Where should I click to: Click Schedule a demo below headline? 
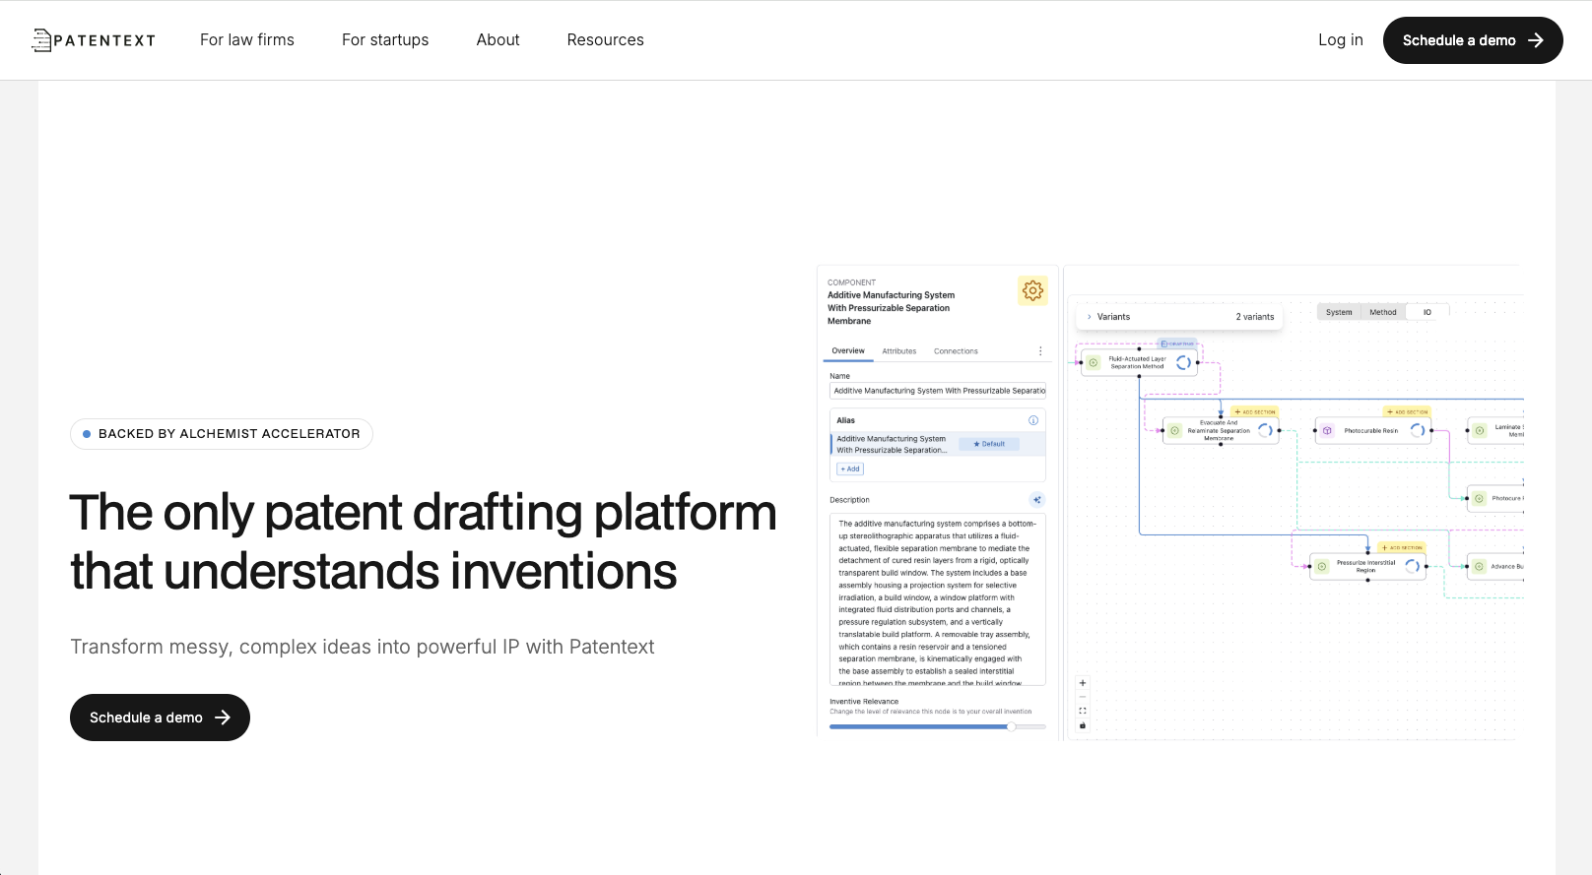pyautogui.click(x=160, y=718)
